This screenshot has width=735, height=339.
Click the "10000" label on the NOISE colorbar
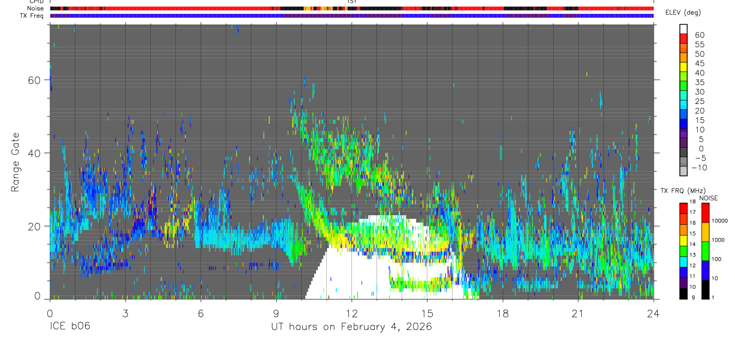pyautogui.click(x=721, y=221)
